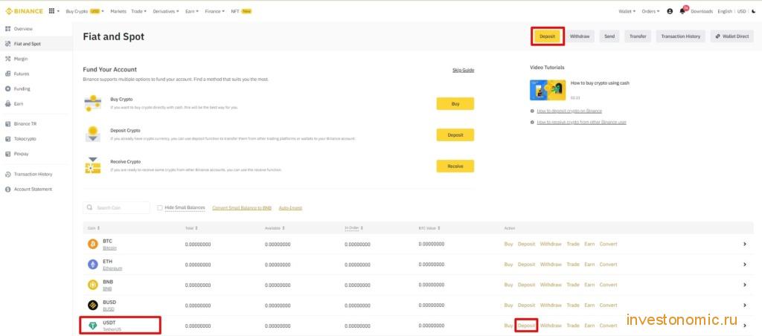Image resolution: width=762 pixels, height=336 pixels.
Task: Click the Pexpay sidebar icon
Action: coord(7,154)
